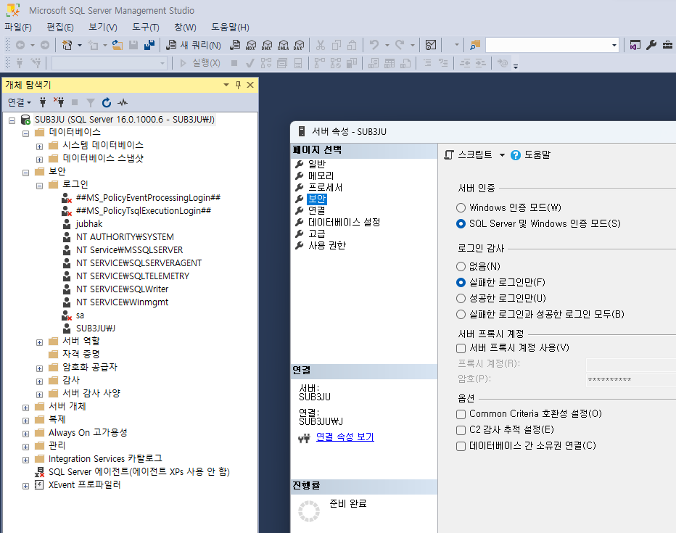Open a new XMLA query
This screenshot has height=533, width=676.
284,45
